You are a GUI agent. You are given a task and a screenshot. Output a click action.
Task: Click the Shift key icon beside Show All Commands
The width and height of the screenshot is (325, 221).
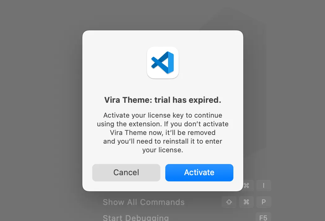(x=229, y=202)
